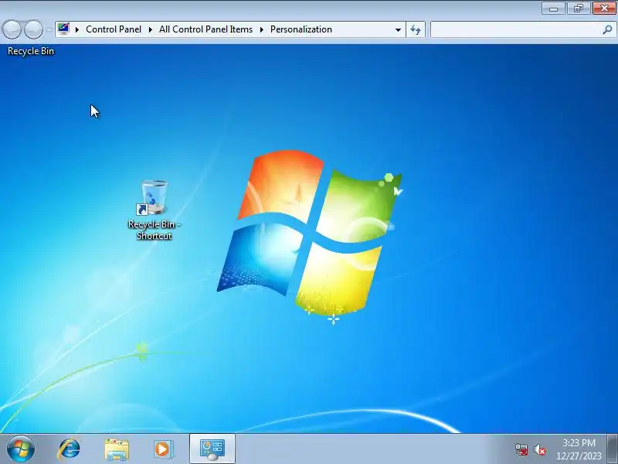Screen dimensions: 618x464
Task: Click the muted volume tray icon
Action: pyautogui.click(x=540, y=449)
